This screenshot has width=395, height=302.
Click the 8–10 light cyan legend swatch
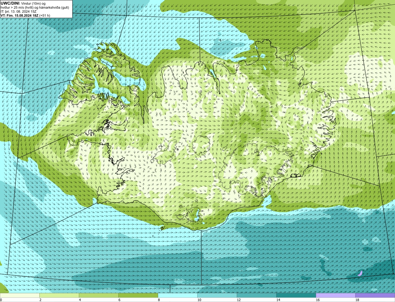click(x=178, y=296)
